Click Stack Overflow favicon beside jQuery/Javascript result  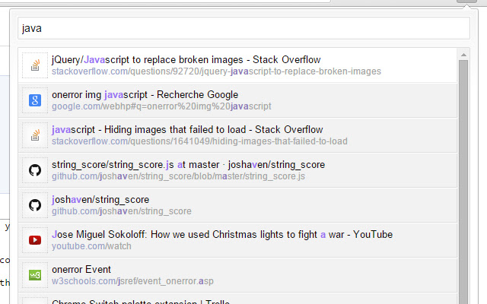coord(35,65)
